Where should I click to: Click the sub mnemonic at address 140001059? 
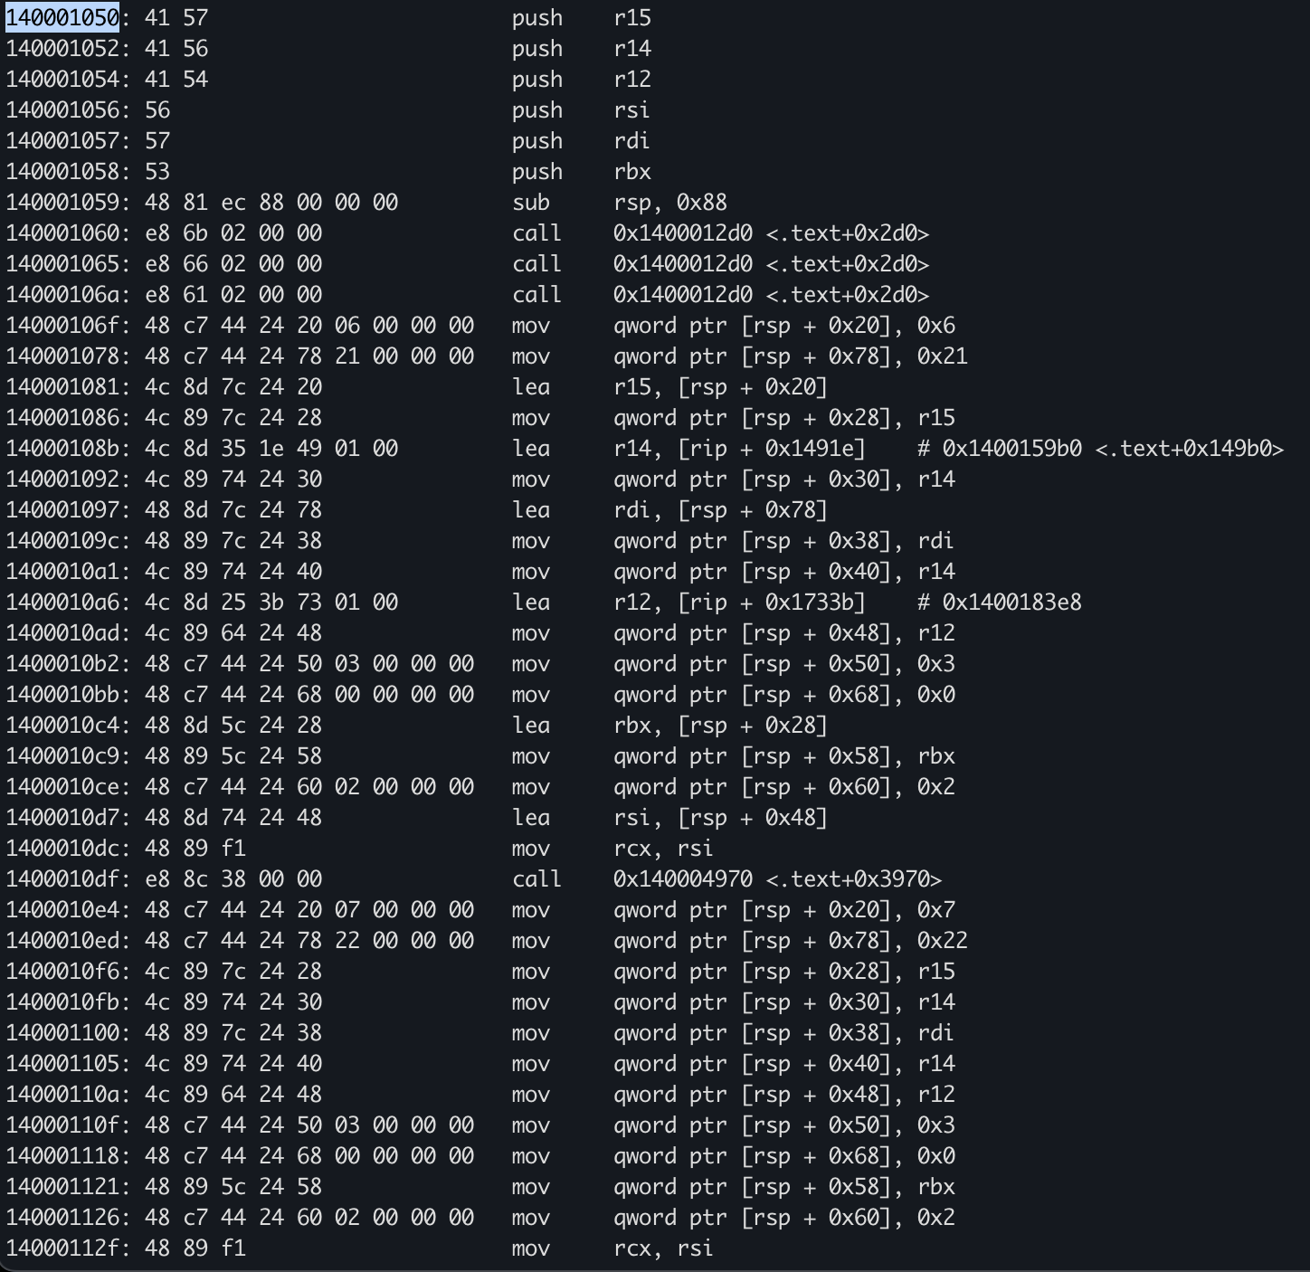(x=530, y=203)
